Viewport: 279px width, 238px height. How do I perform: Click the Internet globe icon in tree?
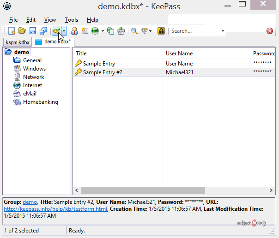tap(17, 85)
